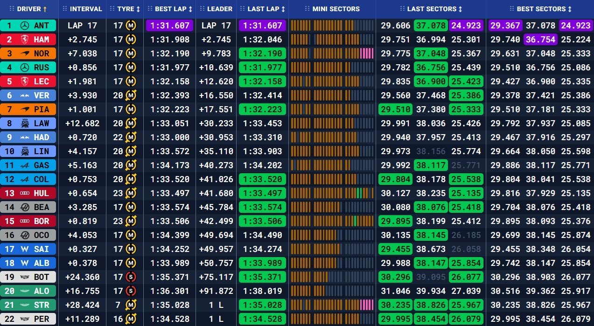594x326 pixels.
Task: Click the purple 1:31.607 best lap of ANT
Action: [x=169, y=26]
